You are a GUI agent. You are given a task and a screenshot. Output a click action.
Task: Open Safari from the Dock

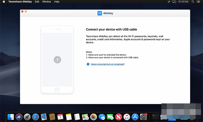pos(36,117)
